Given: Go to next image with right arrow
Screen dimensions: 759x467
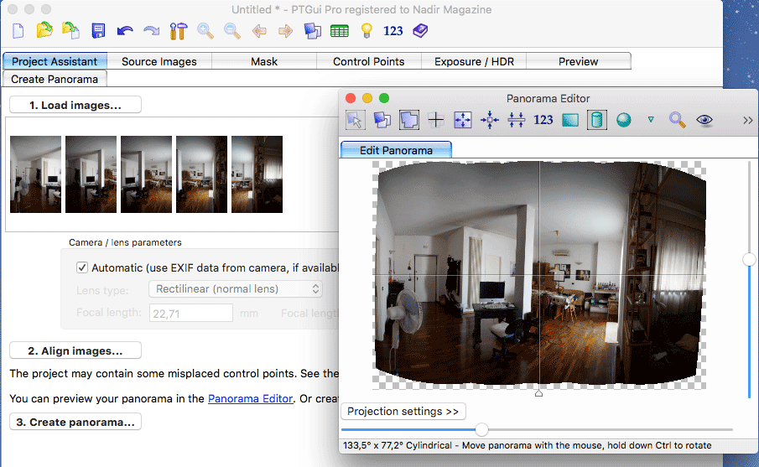Looking at the screenshot, I should click(286, 32).
